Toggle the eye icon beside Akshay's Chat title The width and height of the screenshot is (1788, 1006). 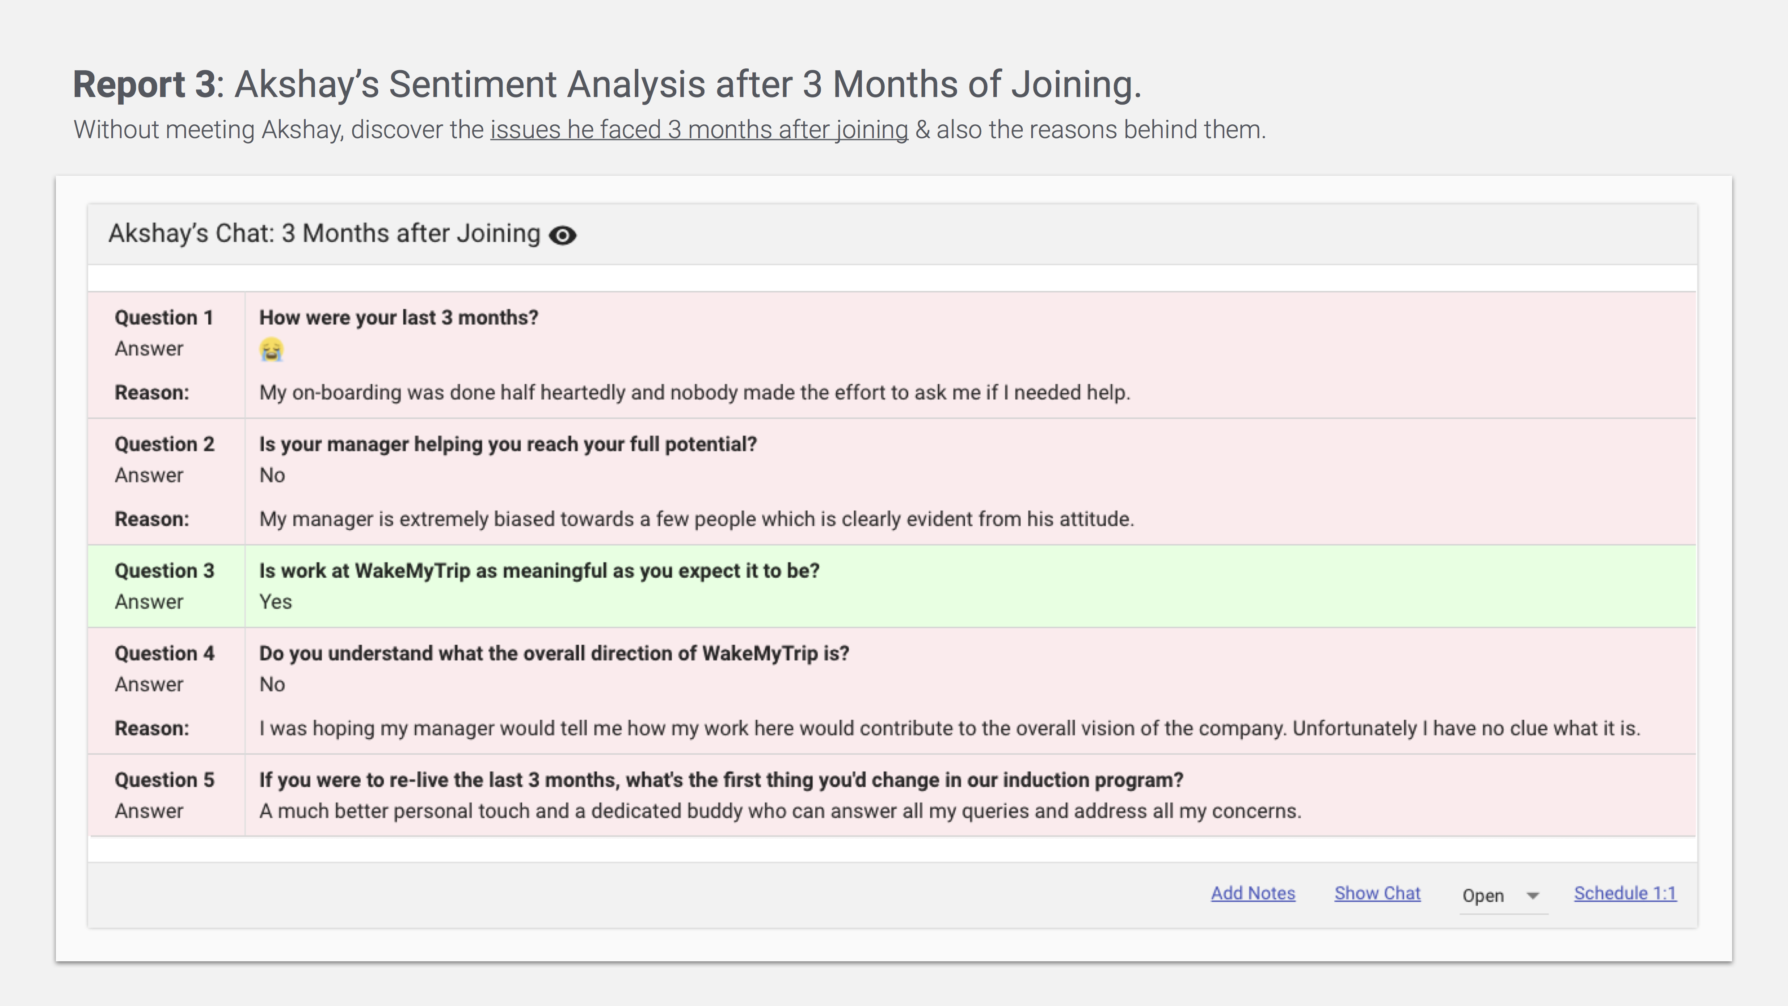pos(562,235)
